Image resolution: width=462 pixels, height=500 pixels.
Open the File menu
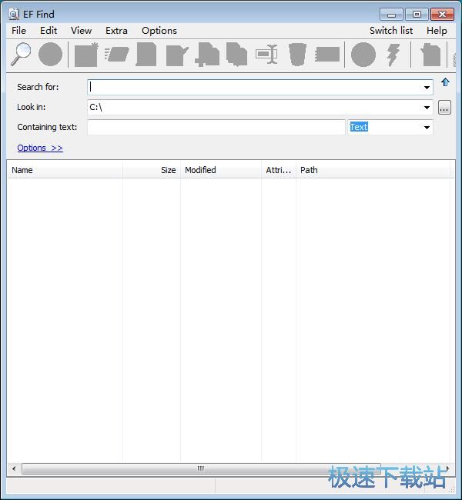click(x=18, y=31)
